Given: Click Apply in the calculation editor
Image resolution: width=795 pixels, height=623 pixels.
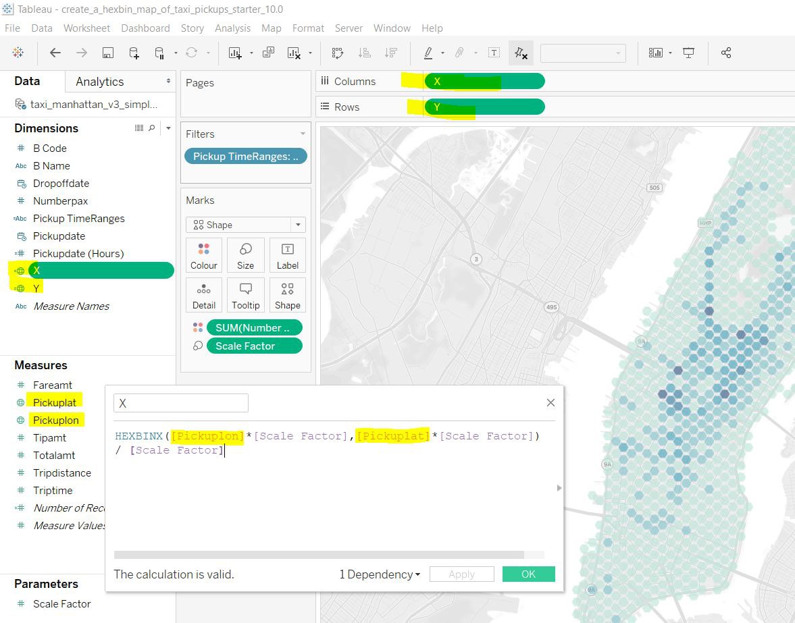Looking at the screenshot, I should click(462, 574).
